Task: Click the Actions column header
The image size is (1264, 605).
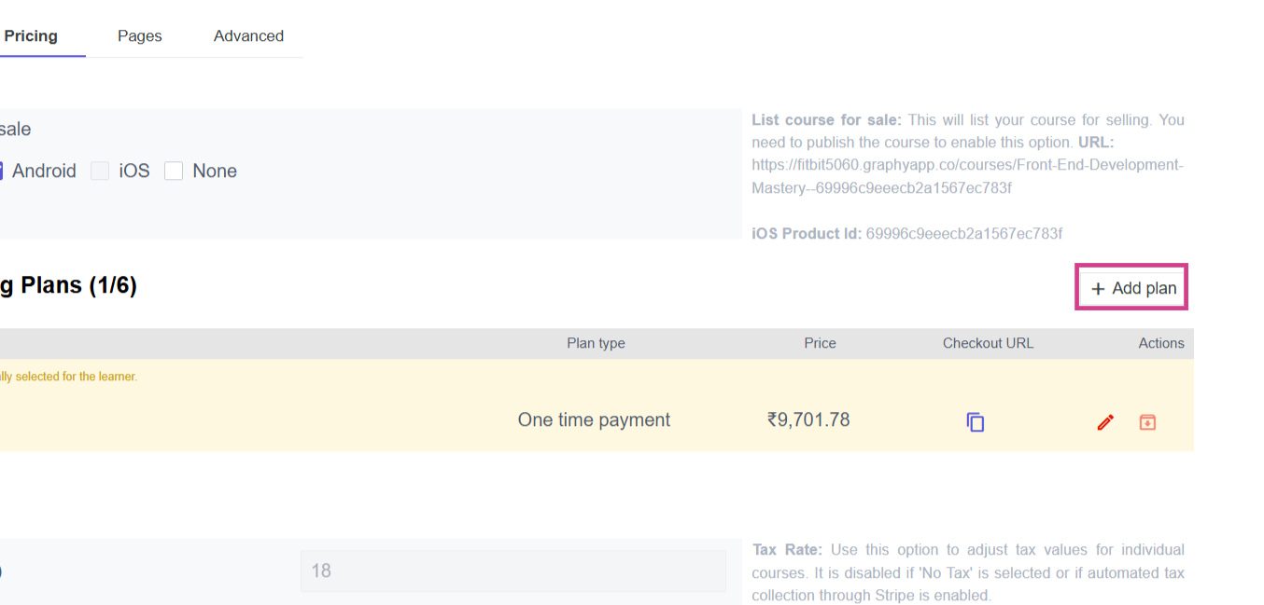Action: 1160,343
